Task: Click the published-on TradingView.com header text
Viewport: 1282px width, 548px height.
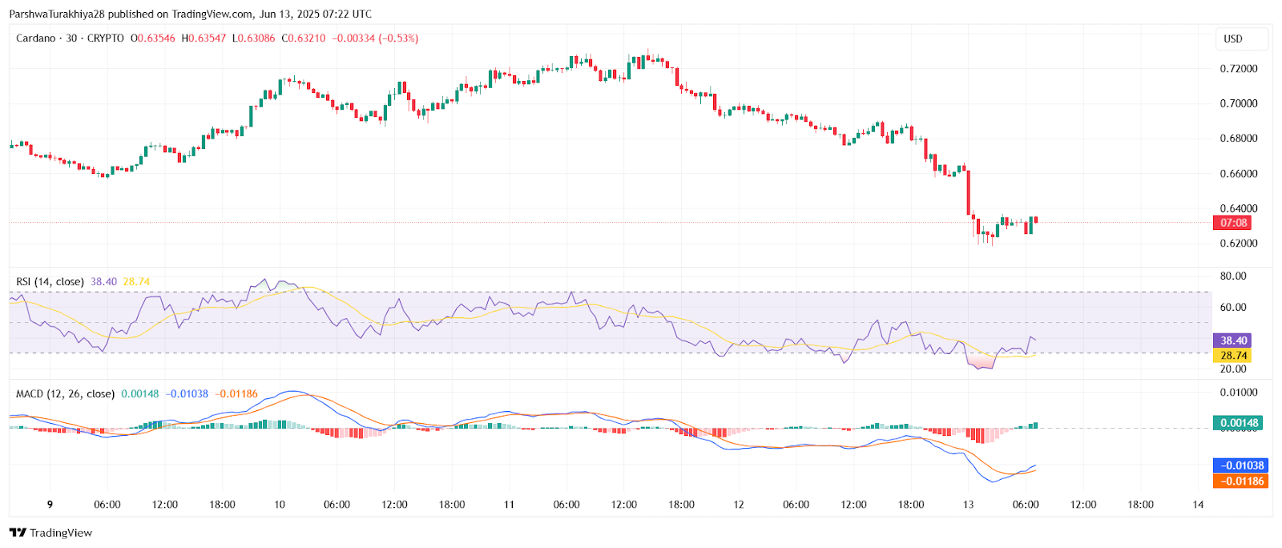Action: coord(191,14)
